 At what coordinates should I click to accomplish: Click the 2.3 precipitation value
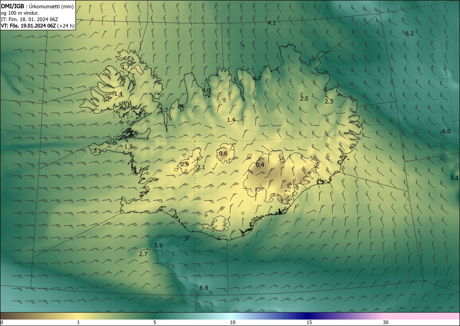tap(329, 102)
